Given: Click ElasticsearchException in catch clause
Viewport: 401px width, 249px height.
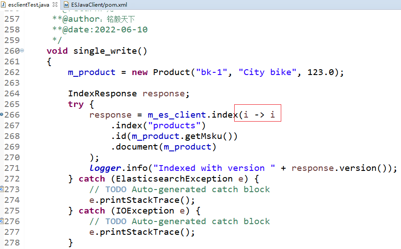Looking at the screenshot, I should tap(174, 178).
